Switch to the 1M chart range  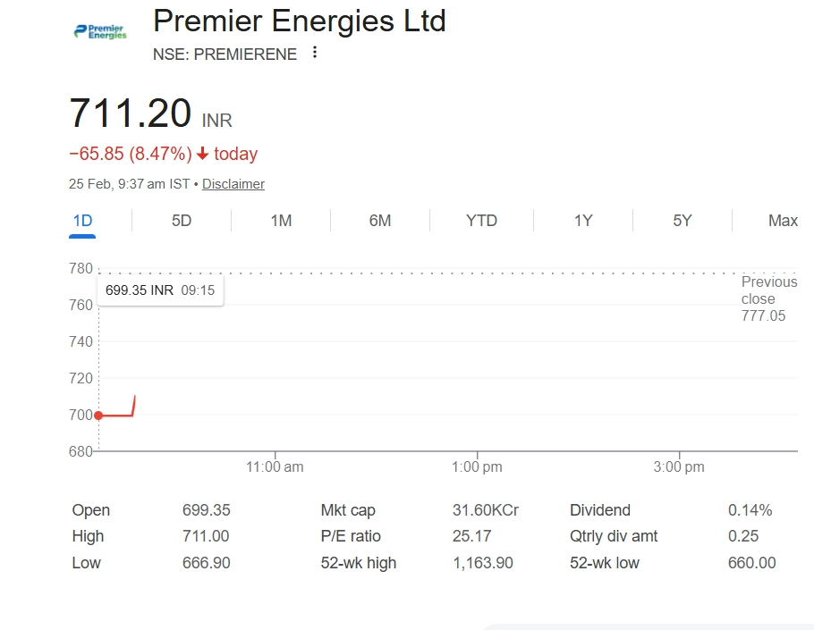point(281,221)
